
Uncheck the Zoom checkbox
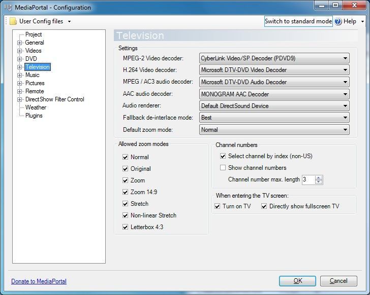(126, 180)
